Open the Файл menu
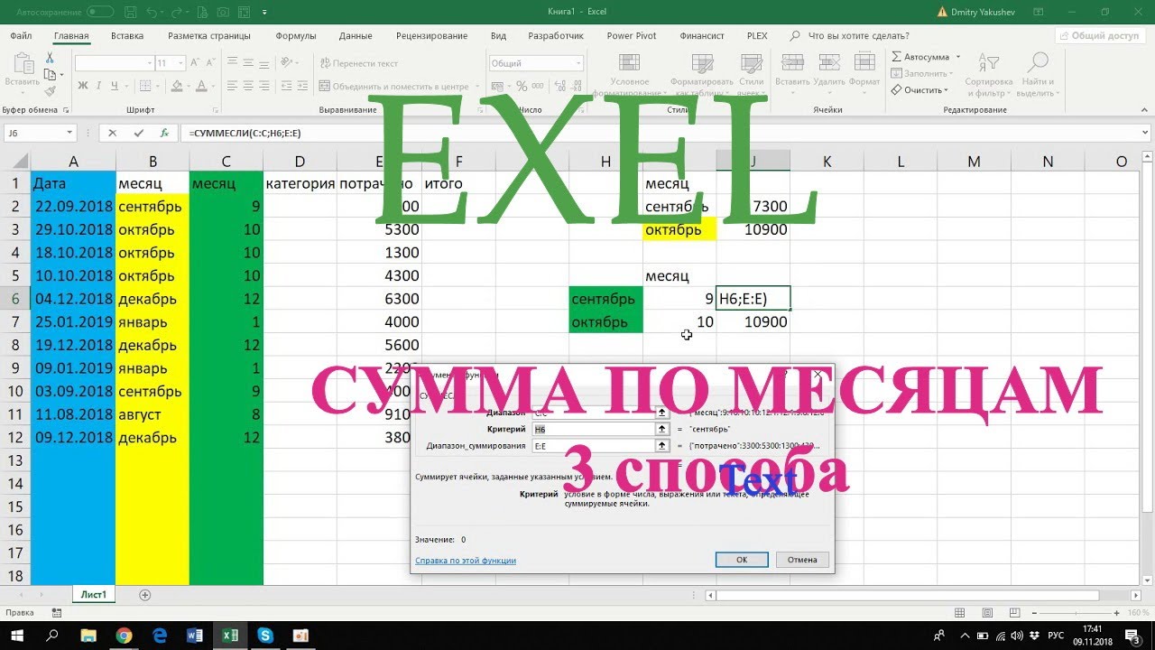This screenshot has height=650, width=1155. (21, 36)
